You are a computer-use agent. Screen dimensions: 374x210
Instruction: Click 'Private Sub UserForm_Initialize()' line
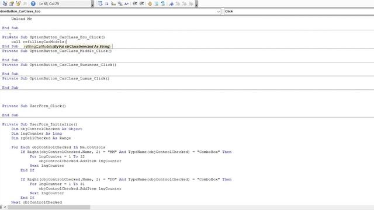40,124
